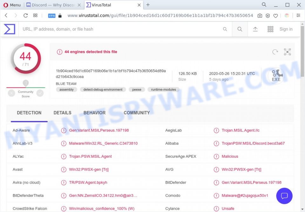Click the Avast Win32:PWSX-gen [Trj] result
This screenshot has width=305, height=212.
coord(89,170)
